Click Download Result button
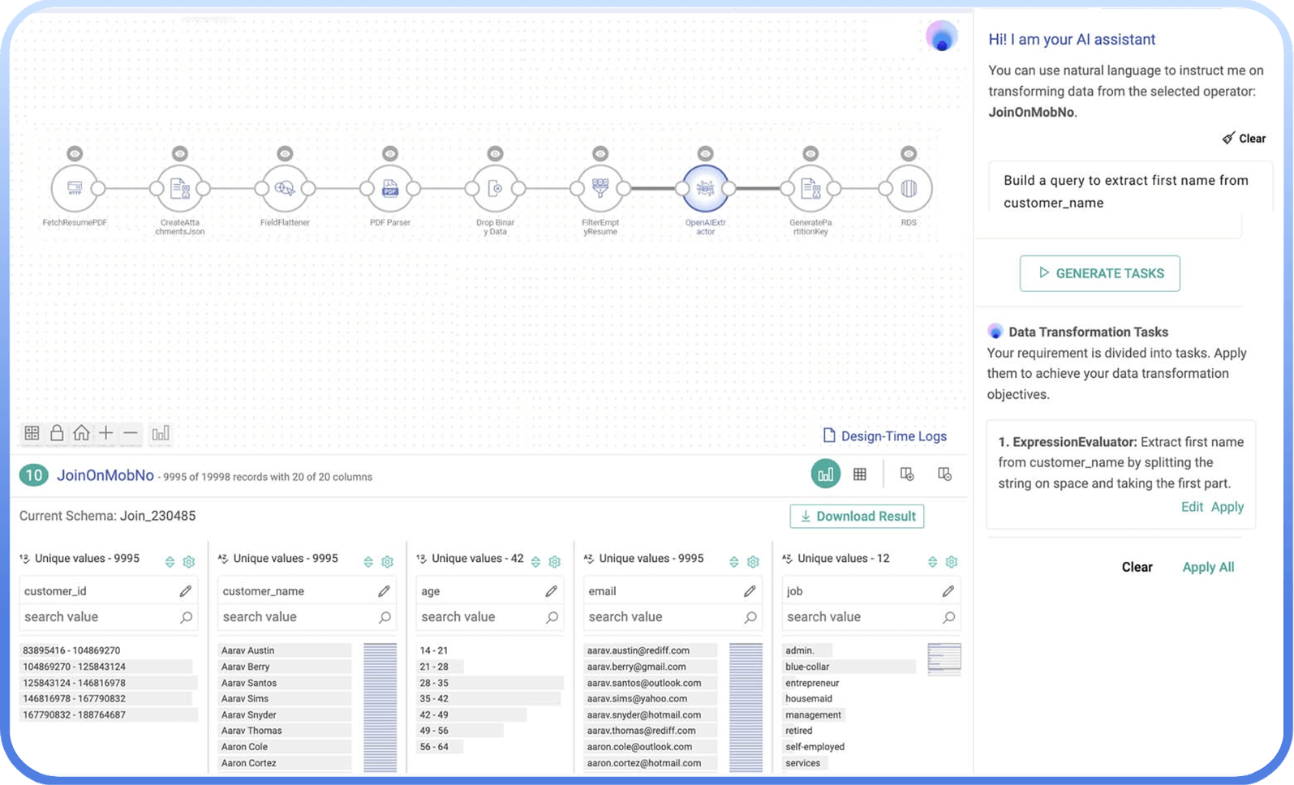This screenshot has width=1294, height=785. click(857, 517)
